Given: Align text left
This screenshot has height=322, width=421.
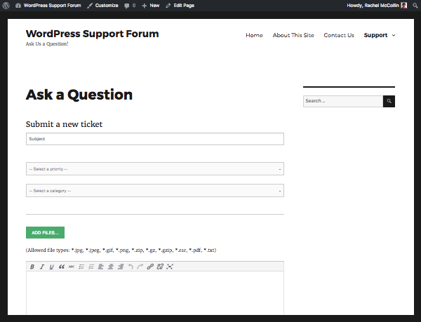Looking at the screenshot, I should pos(100,267).
